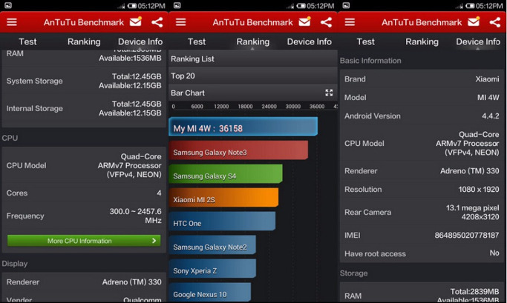Expand Bar Chart to fullscreen
The image size is (507, 303).
[x=329, y=93]
